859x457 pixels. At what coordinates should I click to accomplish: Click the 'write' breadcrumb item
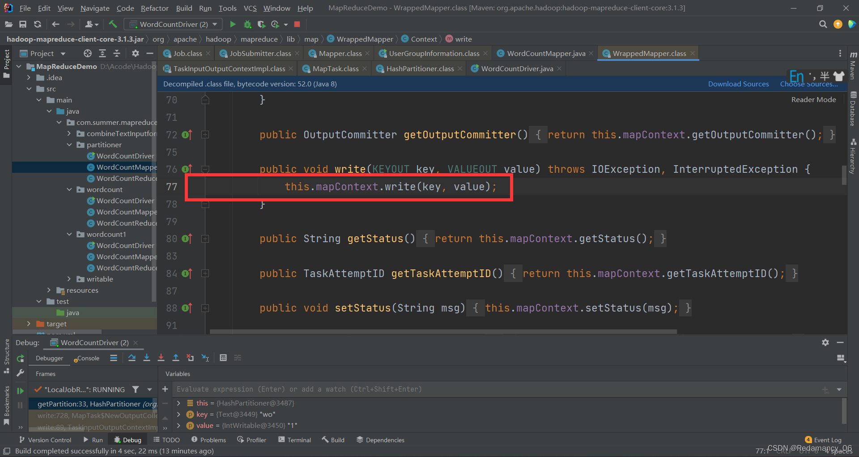(459, 39)
